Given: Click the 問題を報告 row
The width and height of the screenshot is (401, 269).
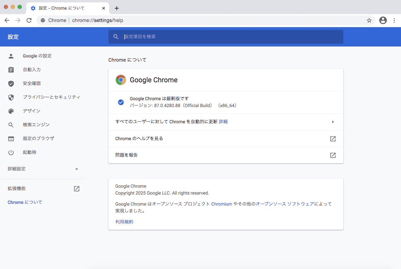Looking at the screenshot, I should (226, 155).
